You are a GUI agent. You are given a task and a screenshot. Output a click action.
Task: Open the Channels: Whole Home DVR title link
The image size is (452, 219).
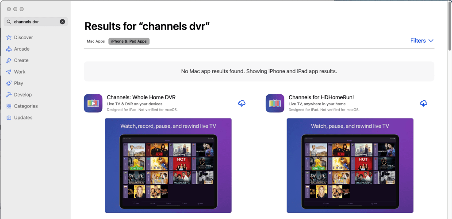pyautogui.click(x=141, y=97)
